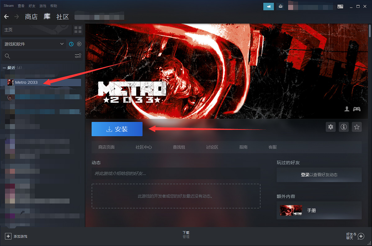The height and width of the screenshot is (246, 372).
Task: Open the 查看 menu
Action: pos(21,6)
